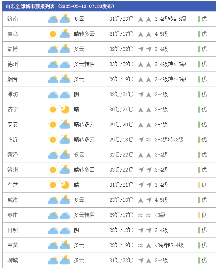This screenshot has width=217, height=269.
Task: Click the night moon icon for 济宁
Action: pos(65,110)
